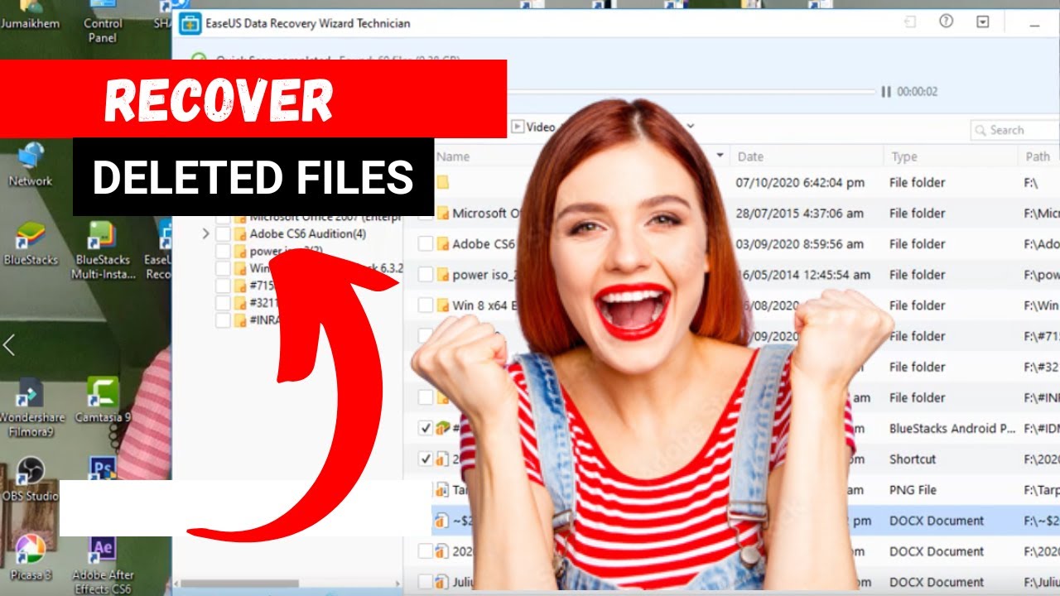Open the EaseUS title bar menu dropdown icon
This screenshot has width=1060, height=596.
click(983, 22)
